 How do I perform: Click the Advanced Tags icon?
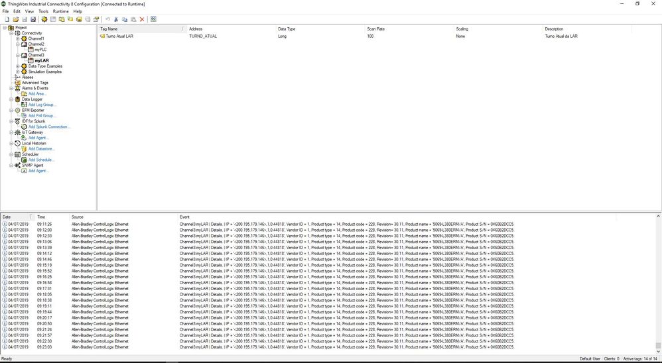tap(17, 83)
